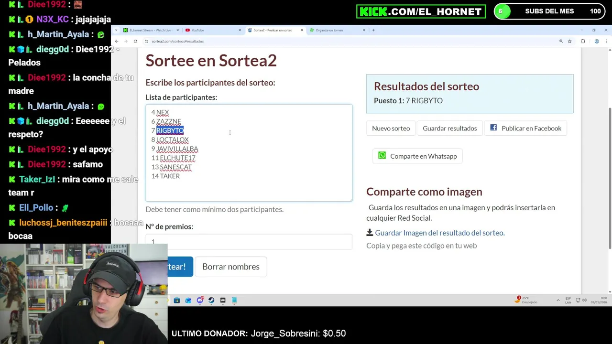This screenshot has height=344, width=612.
Task: Click the Sortee en Sortea2 heading
Action: (x=211, y=60)
